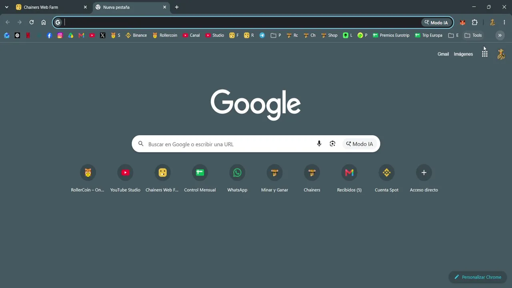The width and height of the screenshot is (512, 288).
Task: Open the Rc bookmark
Action: tap(292, 35)
